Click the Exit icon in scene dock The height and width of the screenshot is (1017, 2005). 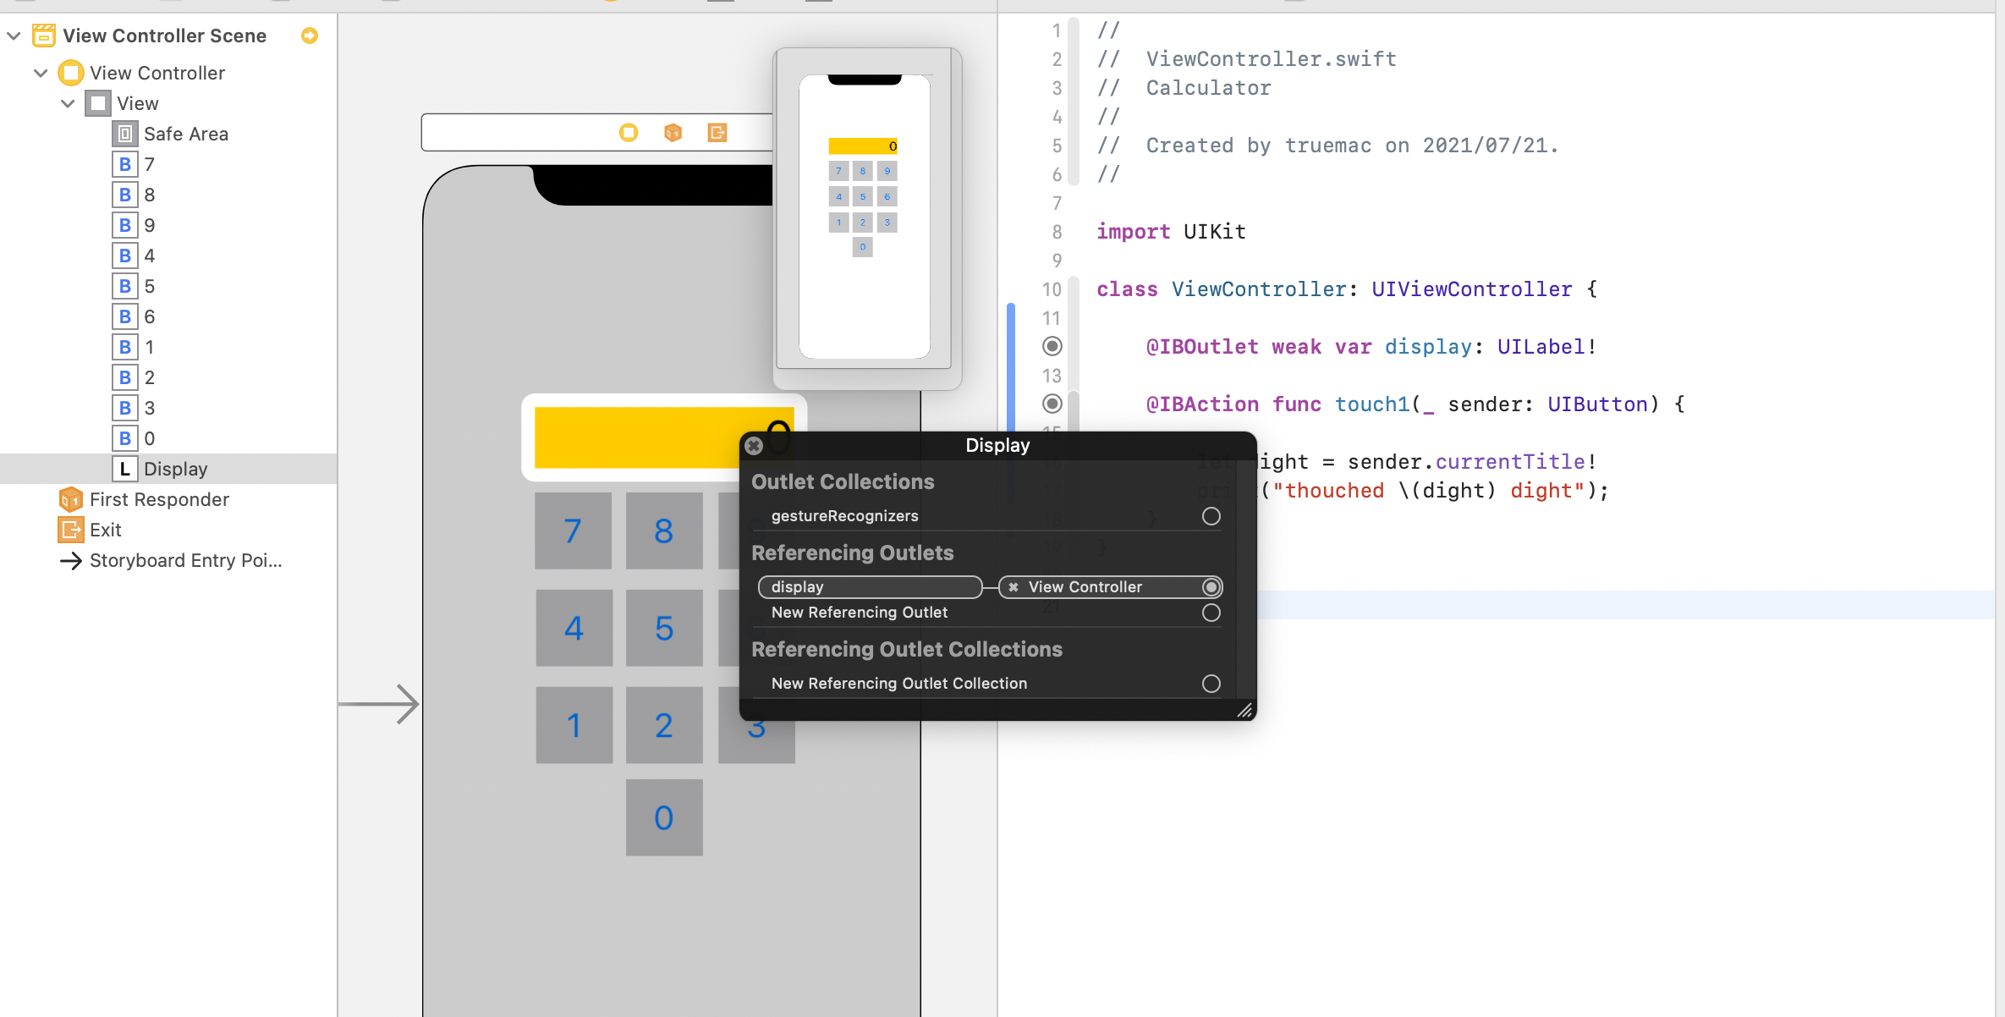[717, 133]
